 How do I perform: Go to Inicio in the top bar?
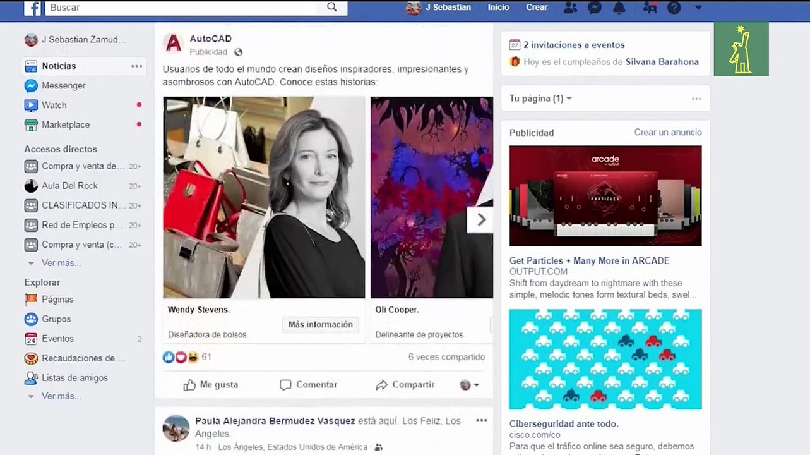[499, 8]
